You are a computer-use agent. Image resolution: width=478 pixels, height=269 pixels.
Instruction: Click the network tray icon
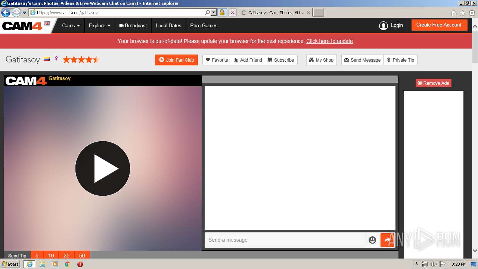tap(425, 264)
